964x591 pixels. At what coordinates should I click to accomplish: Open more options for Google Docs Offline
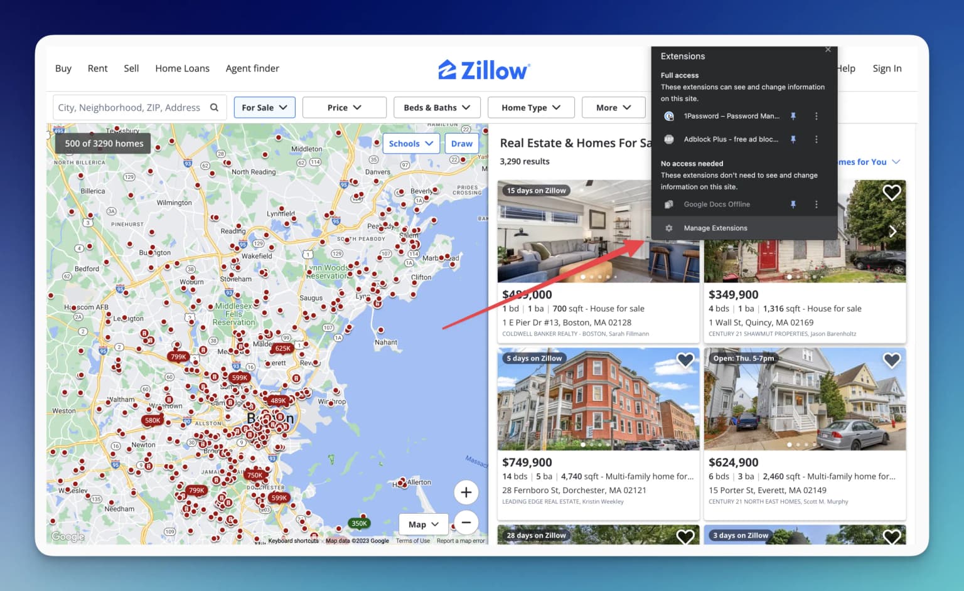[816, 205]
